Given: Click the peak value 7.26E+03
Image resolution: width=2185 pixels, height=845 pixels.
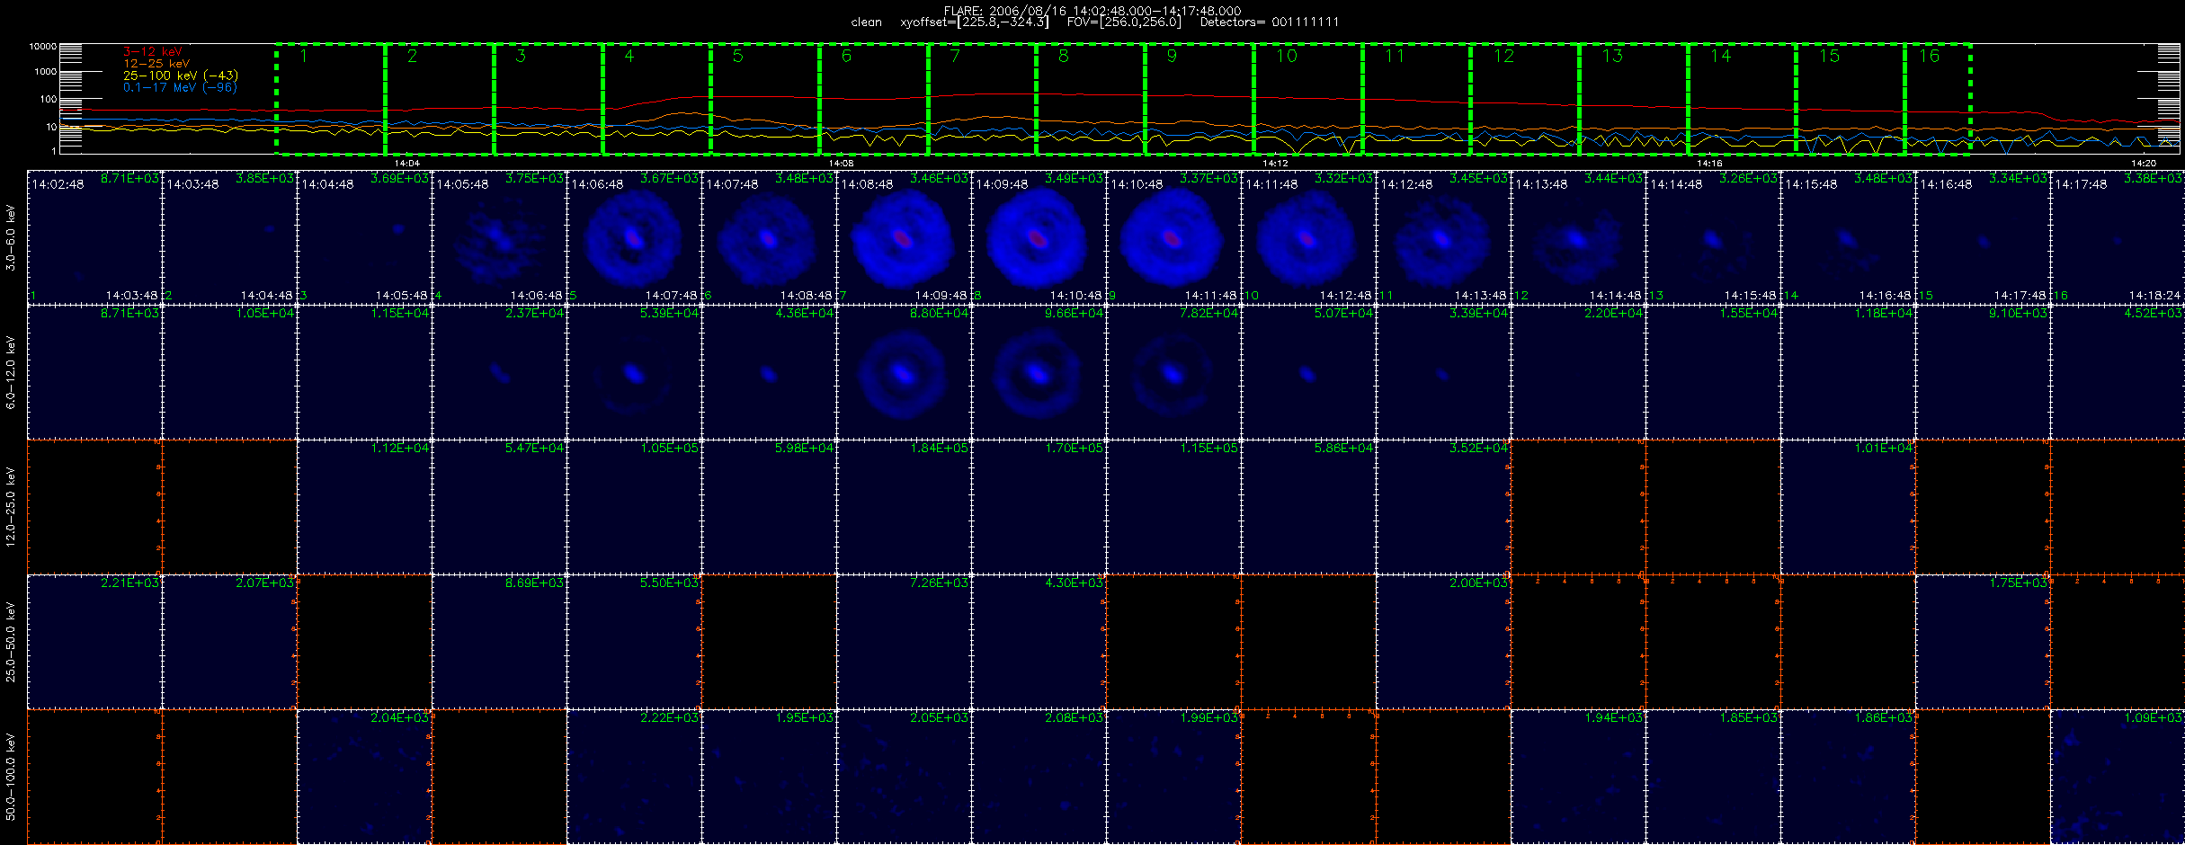Looking at the screenshot, I should (x=939, y=583).
